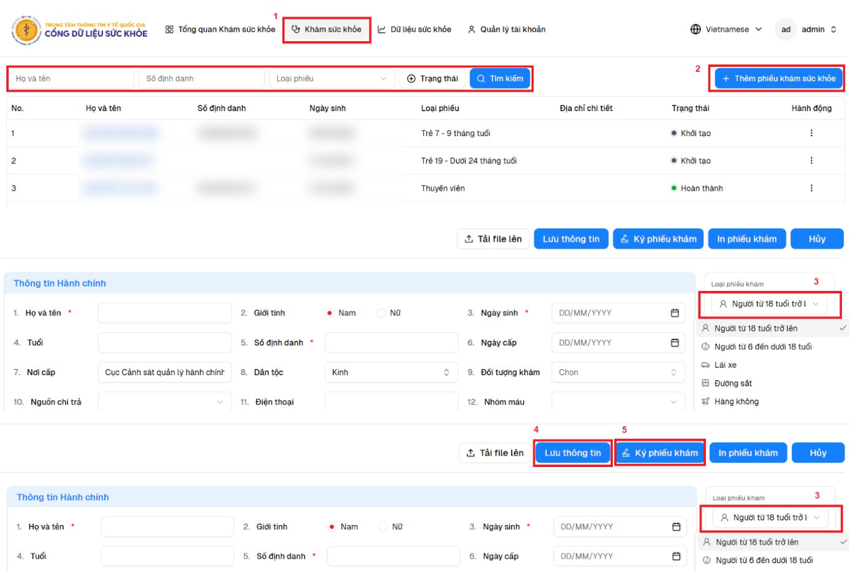Open actions menu for Trẻ 19 - Dưới 24 tháng tuổi row

coord(811,160)
